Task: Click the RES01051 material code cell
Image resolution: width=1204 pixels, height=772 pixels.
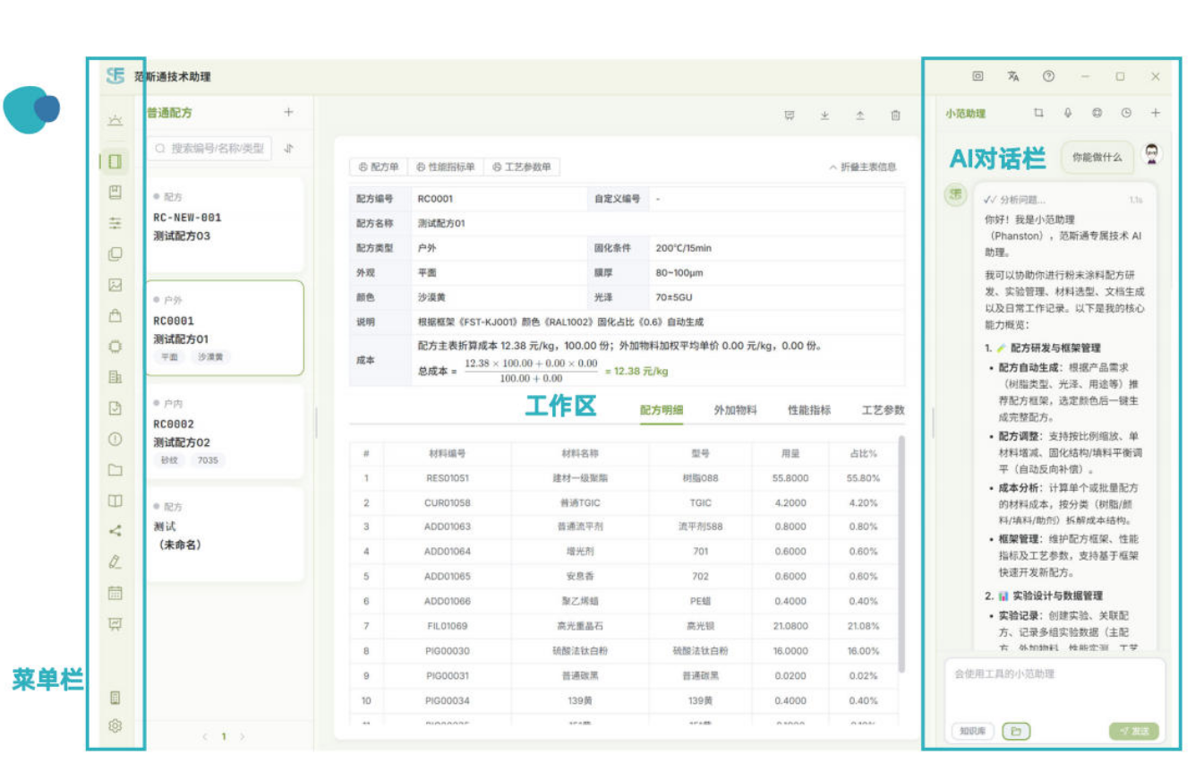Action: pos(448,478)
